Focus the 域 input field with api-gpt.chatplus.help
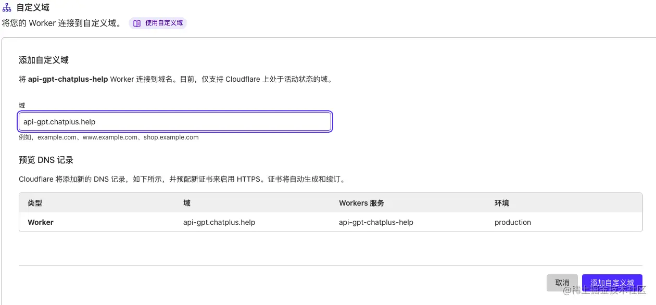The height and width of the screenshot is (305, 656). (175, 122)
